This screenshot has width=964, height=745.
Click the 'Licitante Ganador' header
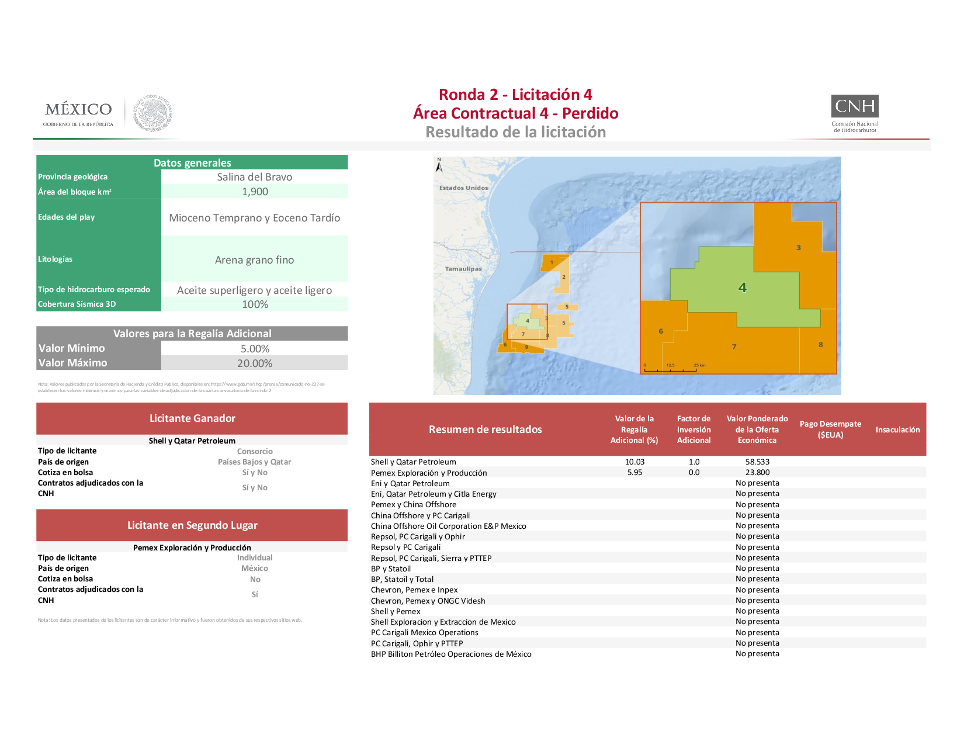coord(192,418)
